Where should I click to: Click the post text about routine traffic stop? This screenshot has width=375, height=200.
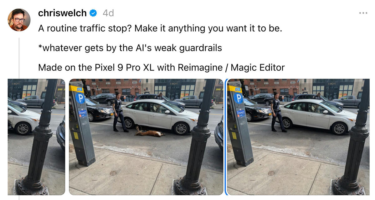coord(160,28)
